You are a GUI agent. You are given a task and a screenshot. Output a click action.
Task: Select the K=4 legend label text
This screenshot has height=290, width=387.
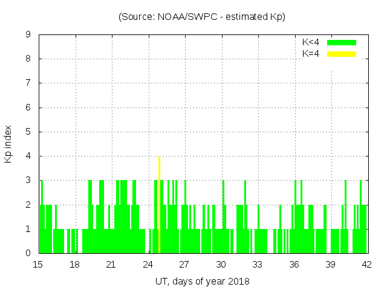311,54
